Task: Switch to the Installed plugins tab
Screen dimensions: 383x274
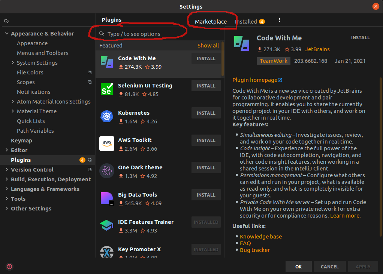Action: point(246,22)
